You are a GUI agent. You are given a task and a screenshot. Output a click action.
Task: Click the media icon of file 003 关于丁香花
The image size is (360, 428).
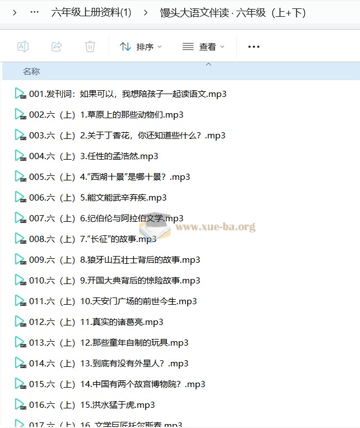21,135
